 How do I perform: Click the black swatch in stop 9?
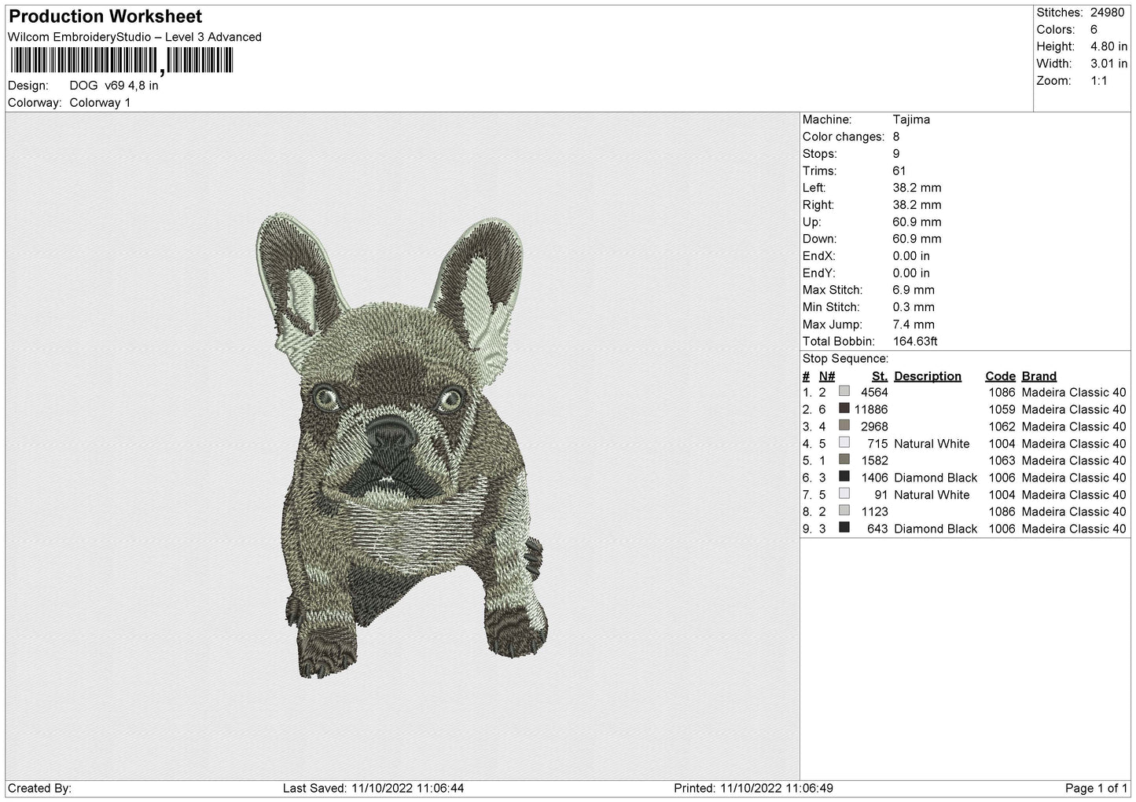(844, 528)
